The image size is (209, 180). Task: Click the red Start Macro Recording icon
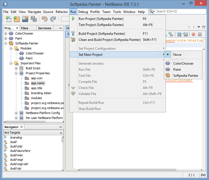click(193, 34)
